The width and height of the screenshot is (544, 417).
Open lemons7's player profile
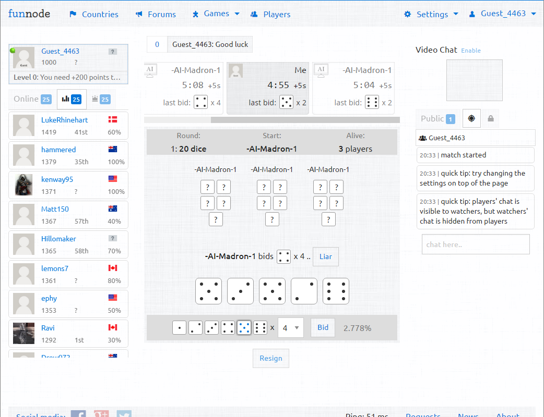pyautogui.click(x=55, y=269)
